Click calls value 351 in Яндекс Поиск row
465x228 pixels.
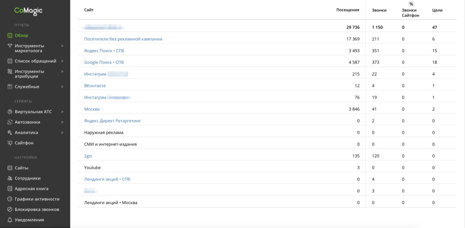(x=375, y=51)
